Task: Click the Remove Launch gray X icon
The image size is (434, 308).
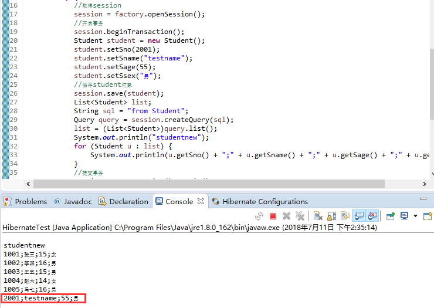Action: coord(286,216)
